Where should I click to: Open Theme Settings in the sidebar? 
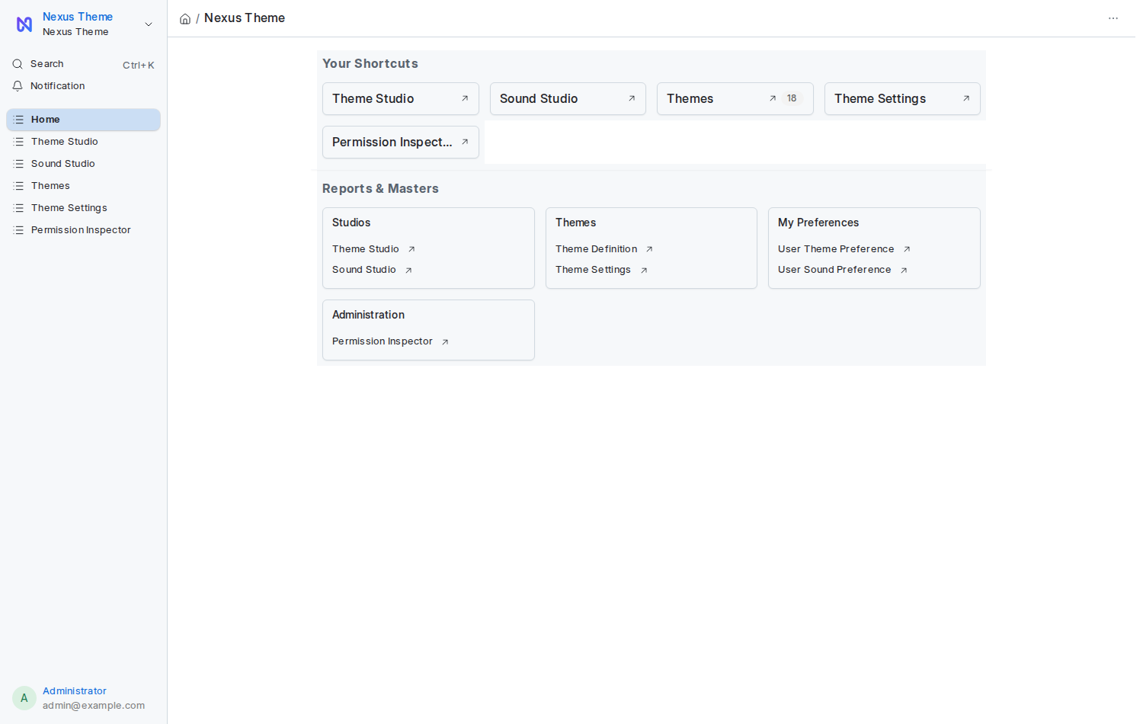(x=83, y=208)
